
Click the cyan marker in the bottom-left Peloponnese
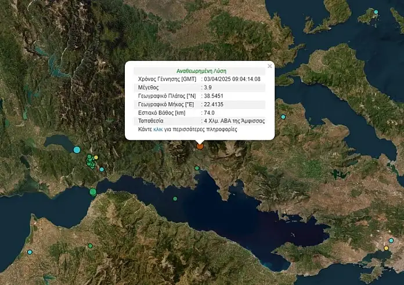tap(30, 252)
